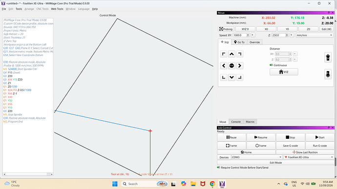
Task: Jog diagonally to the lower-right corner
Action: click(x=240, y=77)
